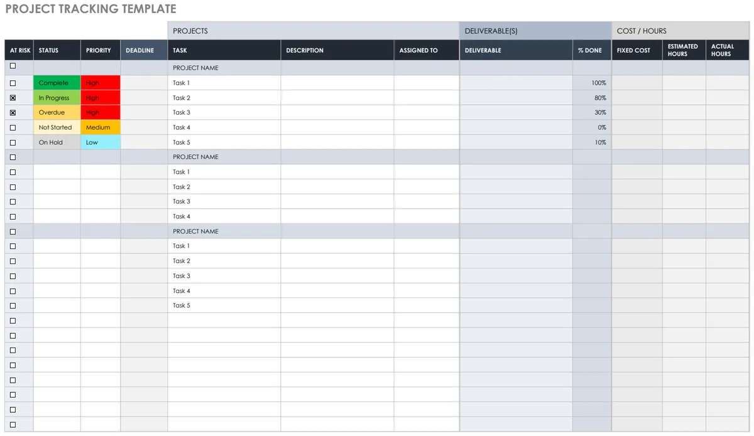
Task: Select the 30% done cell
Action: click(592, 113)
